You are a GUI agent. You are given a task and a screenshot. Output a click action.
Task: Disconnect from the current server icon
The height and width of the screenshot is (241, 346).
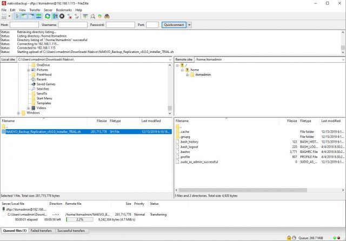[70, 16]
